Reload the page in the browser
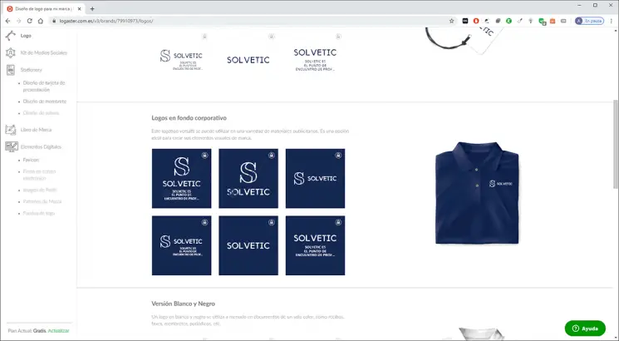The width and height of the screenshot is (619, 341). pyautogui.click(x=29, y=21)
